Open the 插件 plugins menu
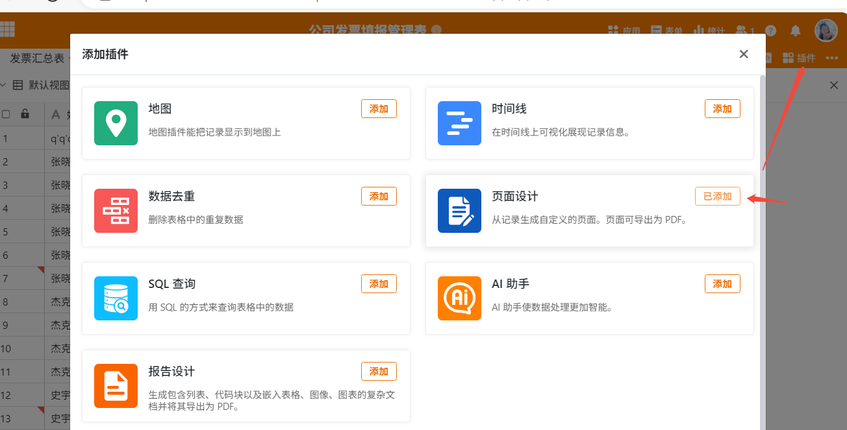This screenshot has width=847, height=430. click(800, 58)
